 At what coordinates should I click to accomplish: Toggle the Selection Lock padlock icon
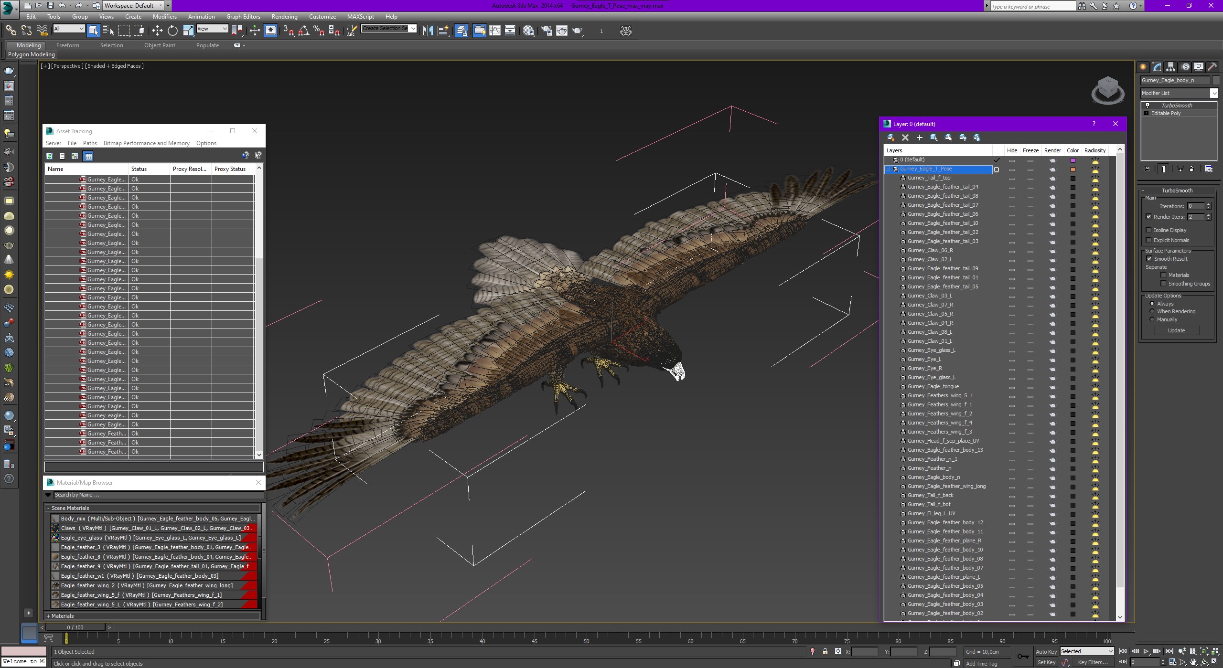[x=825, y=651]
